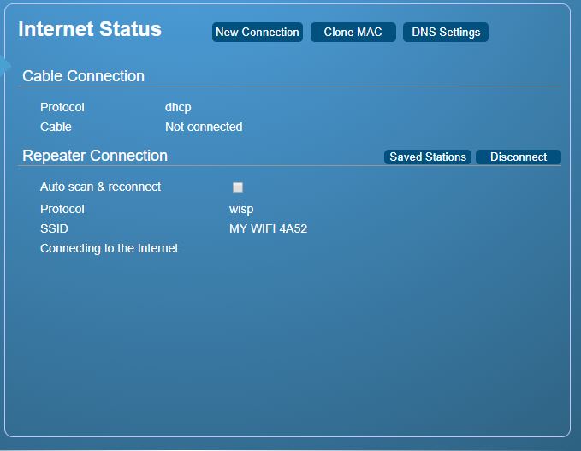Click the blue arrow at left panel edge
The image size is (581, 451).
click(5, 66)
